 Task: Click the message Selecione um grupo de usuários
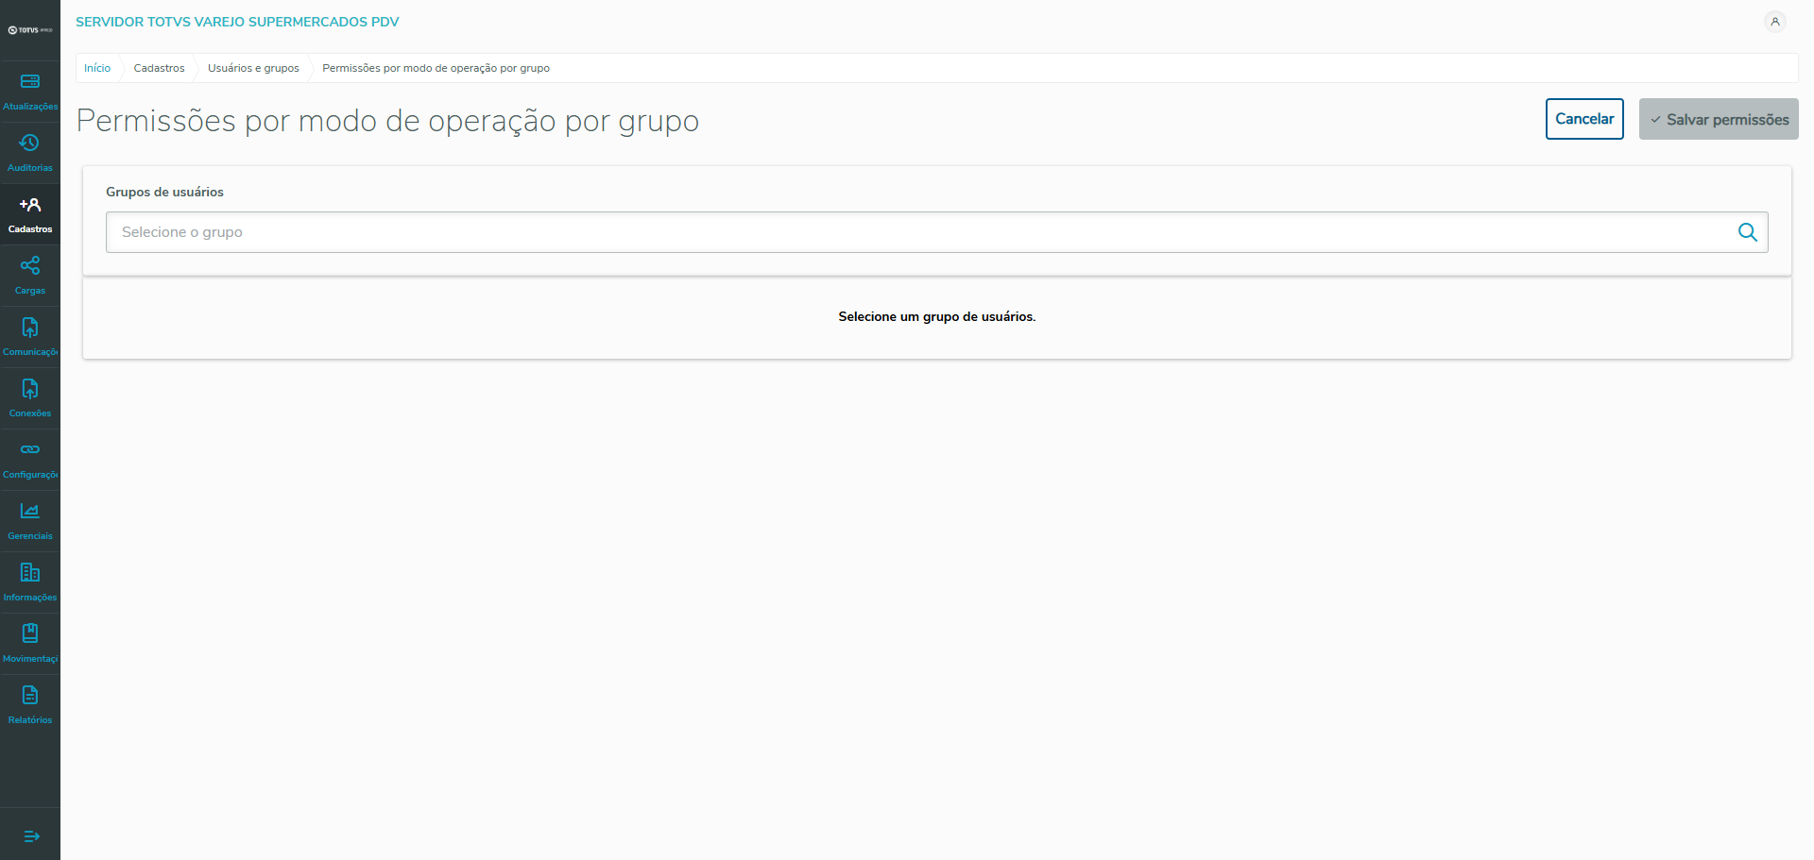(937, 316)
